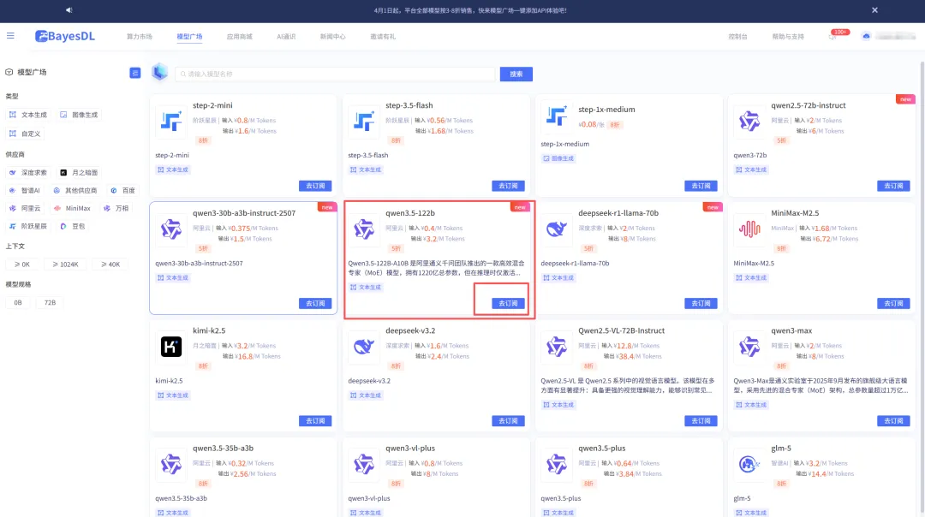
Task: Click the MiniMax-M2.5 waveform logo
Action: click(x=749, y=229)
